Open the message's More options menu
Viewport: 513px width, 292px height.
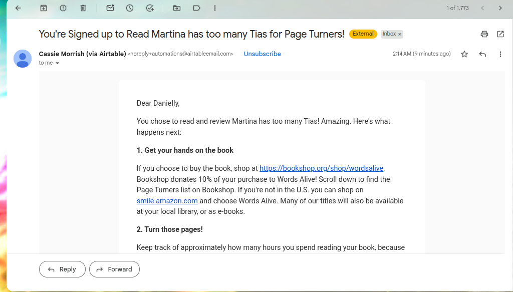coord(500,54)
